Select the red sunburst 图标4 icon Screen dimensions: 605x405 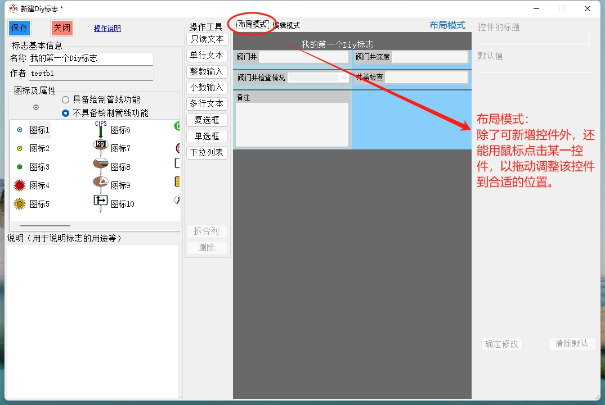[20, 185]
